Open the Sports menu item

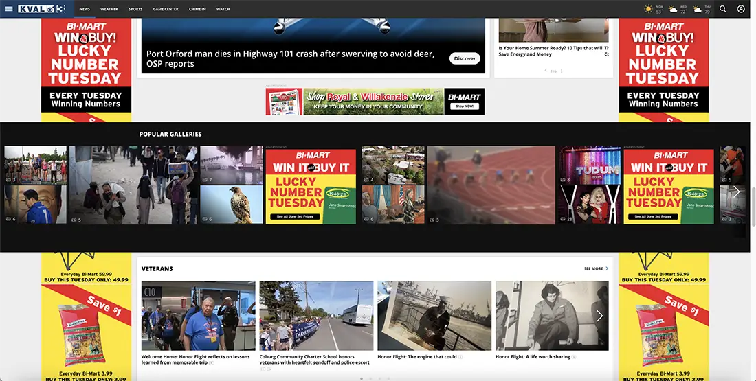[x=135, y=9]
